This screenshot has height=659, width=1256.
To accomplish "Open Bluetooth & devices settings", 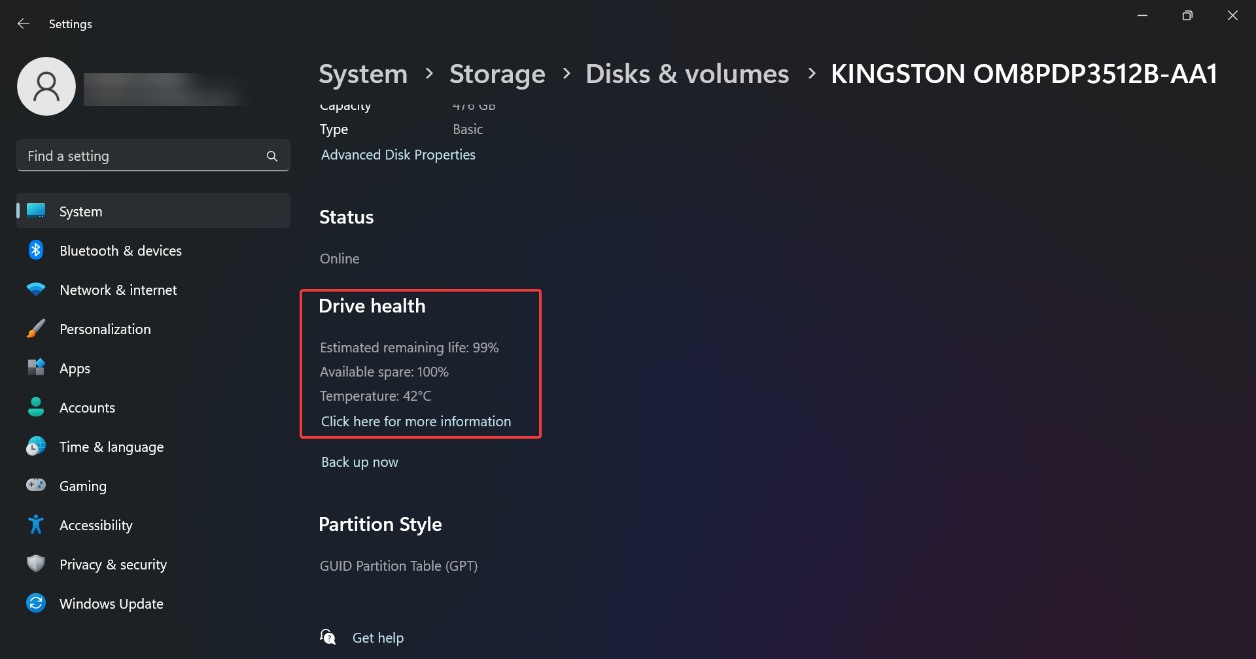I will click(x=36, y=250).
